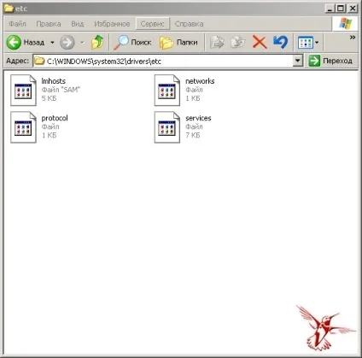Click the Copy To folder icon

[x=238, y=43]
